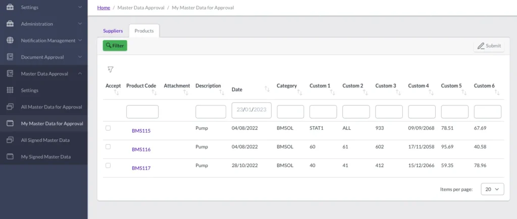The height and width of the screenshot is (219, 517).
Task: Click the Settings briefcase icon in sidebar
Action: coord(10,8)
